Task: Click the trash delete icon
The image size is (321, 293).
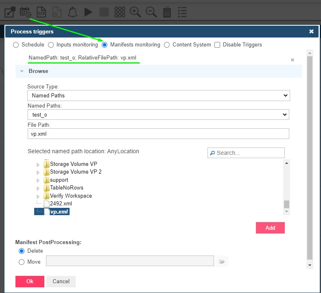Action: [x=167, y=12]
